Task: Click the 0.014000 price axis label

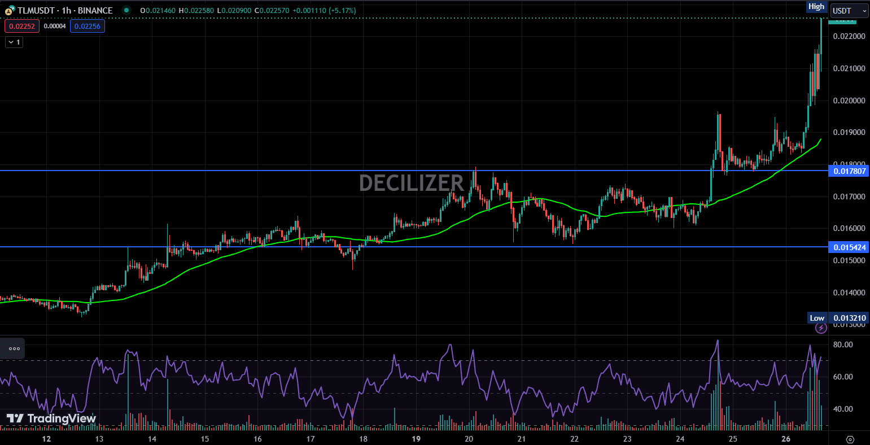Action: 848,293
